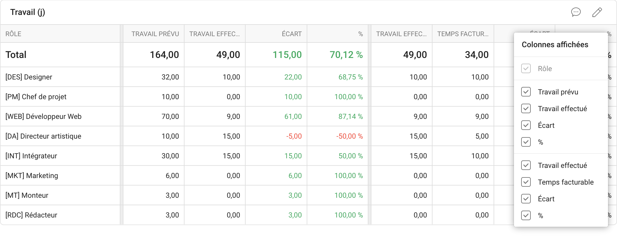Click the 68,75 % Designer percentage
This screenshot has height=236, width=617.
[x=351, y=77]
